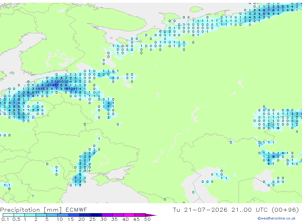Open the weatheronline.co.uk credit link
Viewport: 302px width, 221px height.
(277, 218)
